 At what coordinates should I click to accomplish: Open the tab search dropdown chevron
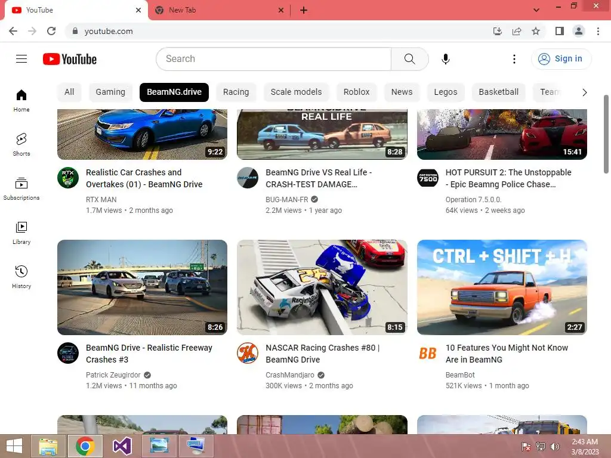point(536,10)
